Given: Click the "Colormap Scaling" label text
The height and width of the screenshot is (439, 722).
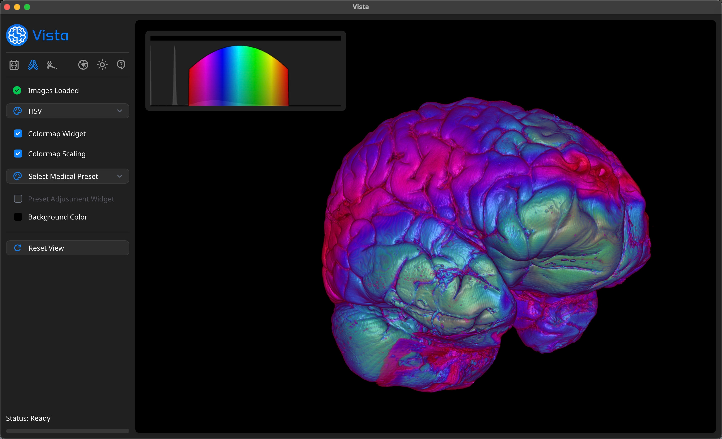Looking at the screenshot, I should [57, 154].
